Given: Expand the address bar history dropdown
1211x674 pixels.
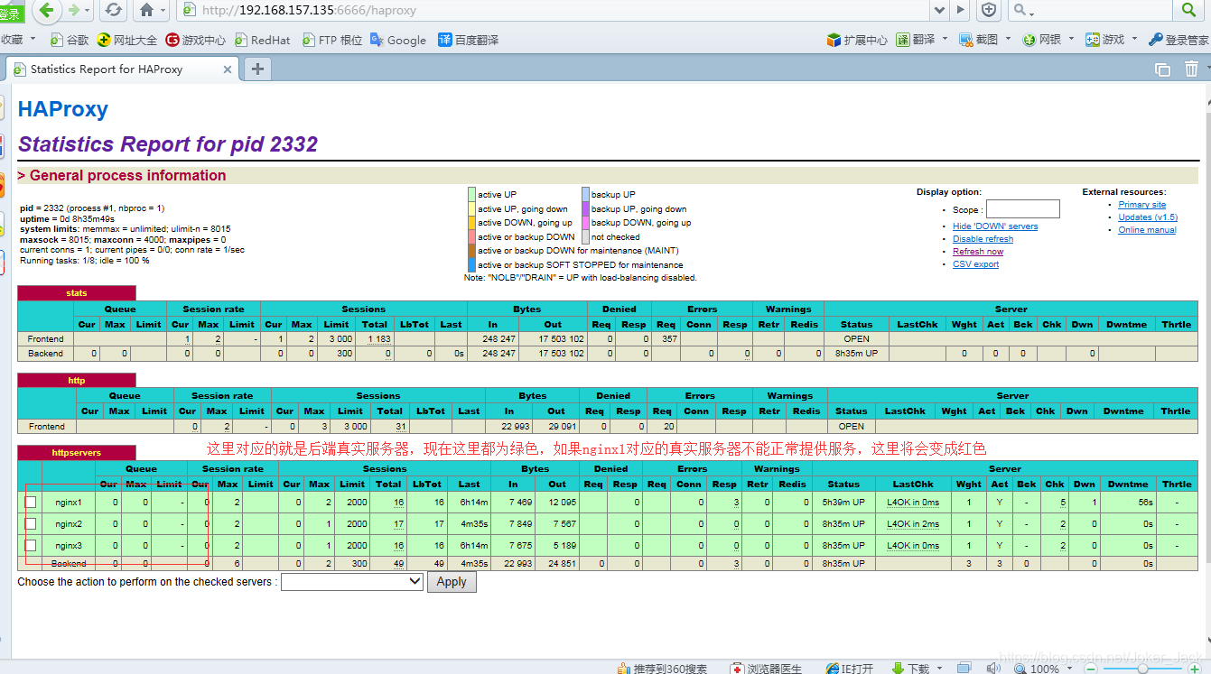Looking at the screenshot, I should pos(939,10).
